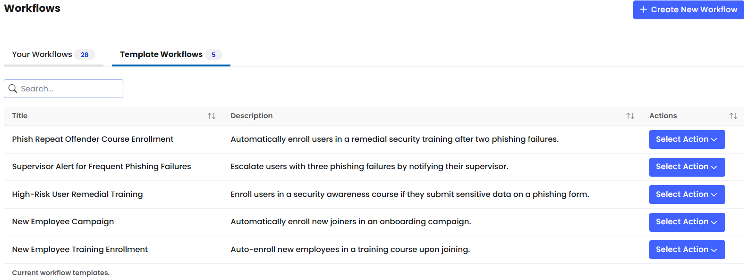The height and width of the screenshot is (277, 747).
Task: Sort by Actions column arrows icon
Action: pyautogui.click(x=733, y=116)
